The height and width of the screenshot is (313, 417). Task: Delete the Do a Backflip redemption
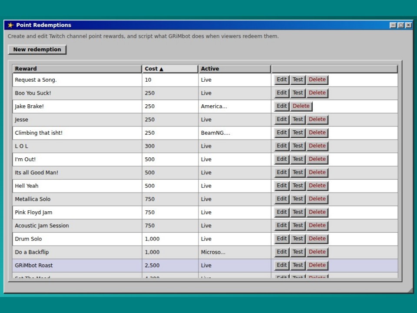click(x=317, y=252)
